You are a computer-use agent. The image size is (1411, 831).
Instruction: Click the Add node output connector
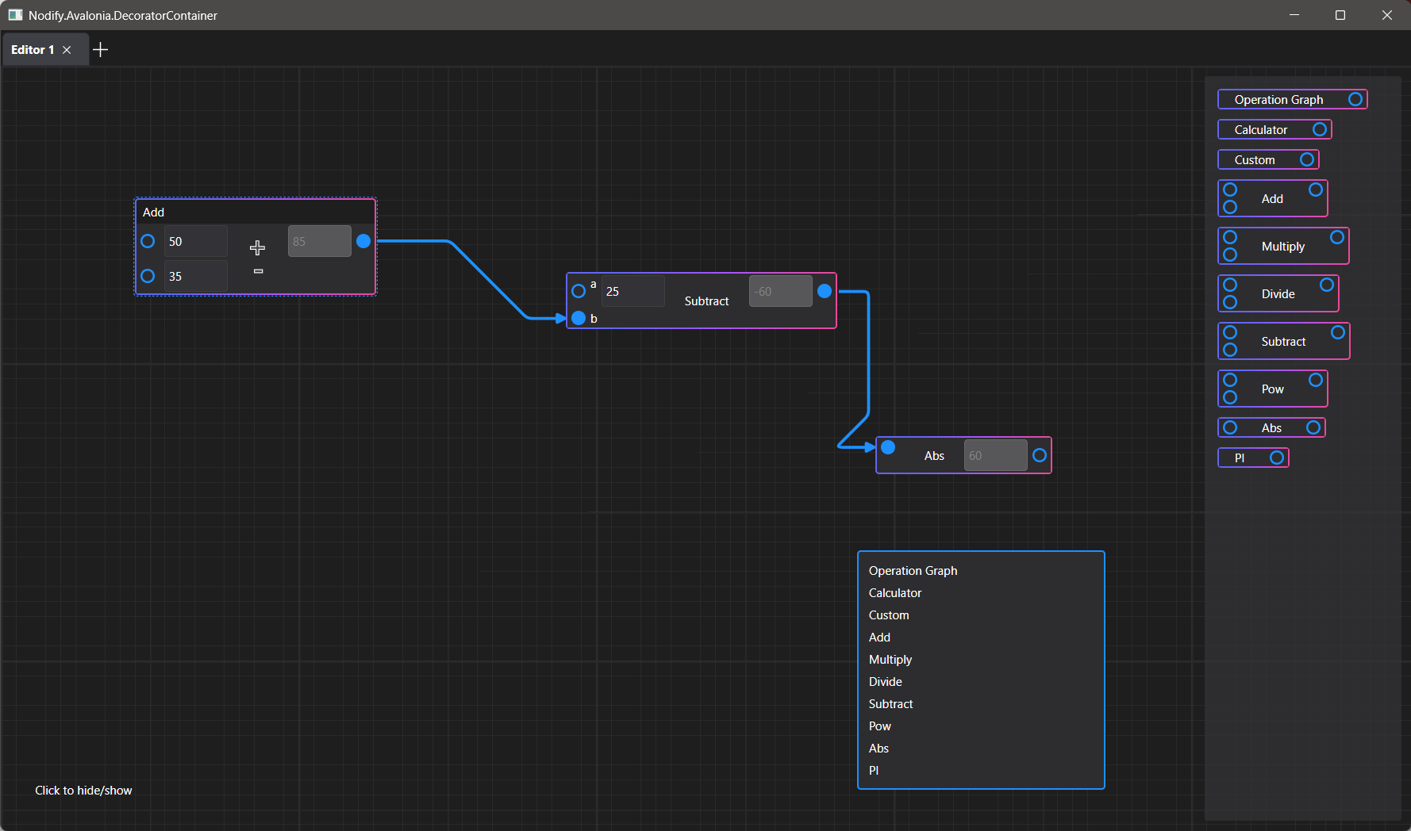click(363, 241)
